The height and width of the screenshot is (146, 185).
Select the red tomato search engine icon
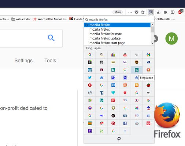point(148,85)
